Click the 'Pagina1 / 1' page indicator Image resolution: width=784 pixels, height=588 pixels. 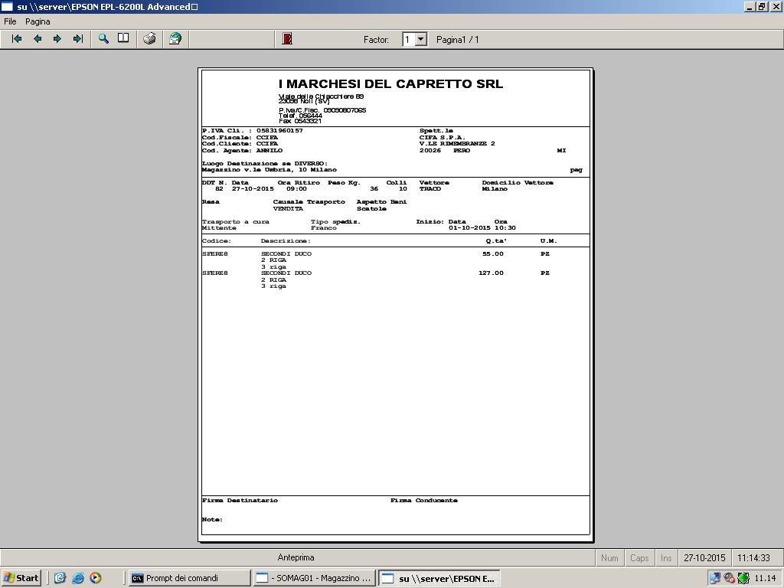[458, 40]
